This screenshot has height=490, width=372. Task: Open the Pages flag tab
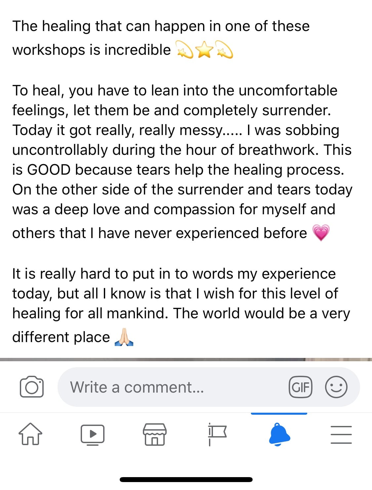coord(217,434)
